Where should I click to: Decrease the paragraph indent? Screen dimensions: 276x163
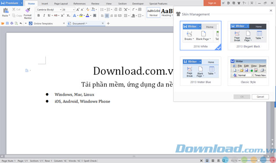coord(116,9)
